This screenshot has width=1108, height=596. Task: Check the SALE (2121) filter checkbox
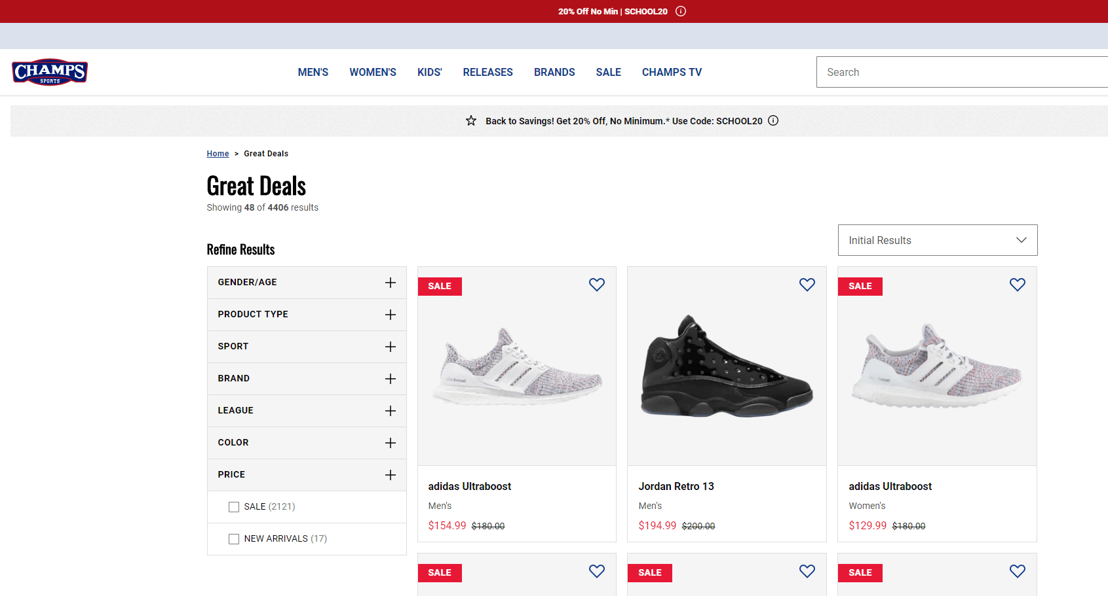click(234, 507)
